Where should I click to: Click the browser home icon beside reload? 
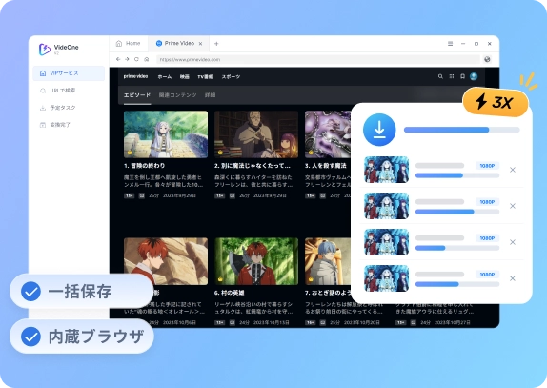click(x=147, y=59)
